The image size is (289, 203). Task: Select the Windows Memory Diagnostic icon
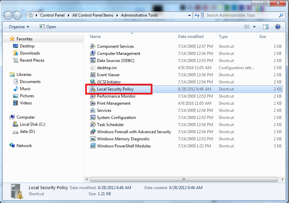(93, 139)
